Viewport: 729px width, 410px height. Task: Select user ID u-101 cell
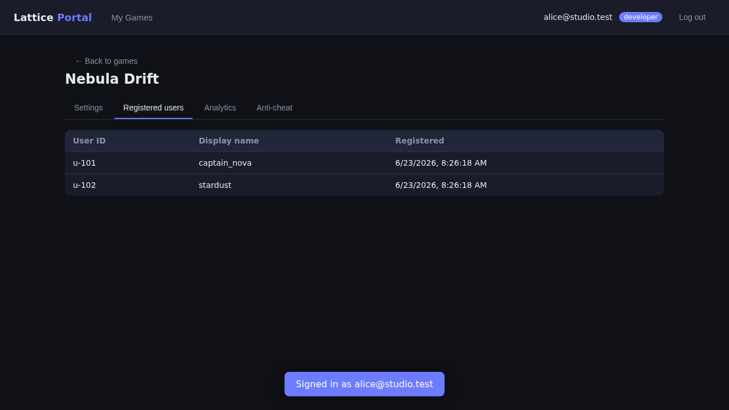[x=128, y=163]
